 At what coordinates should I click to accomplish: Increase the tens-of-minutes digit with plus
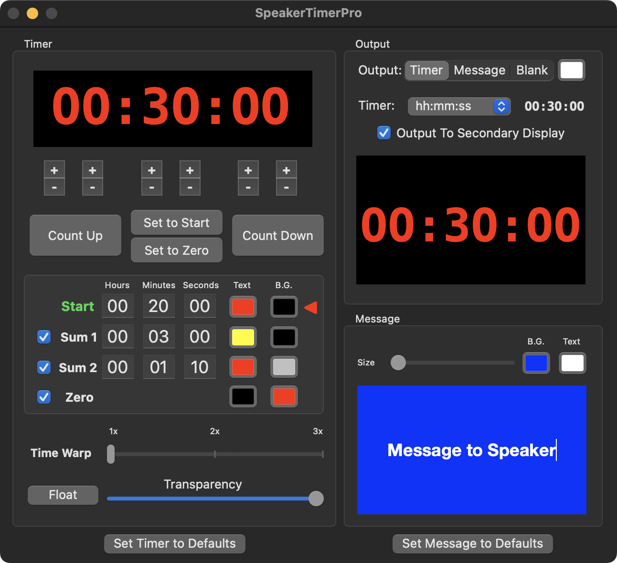point(152,170)
